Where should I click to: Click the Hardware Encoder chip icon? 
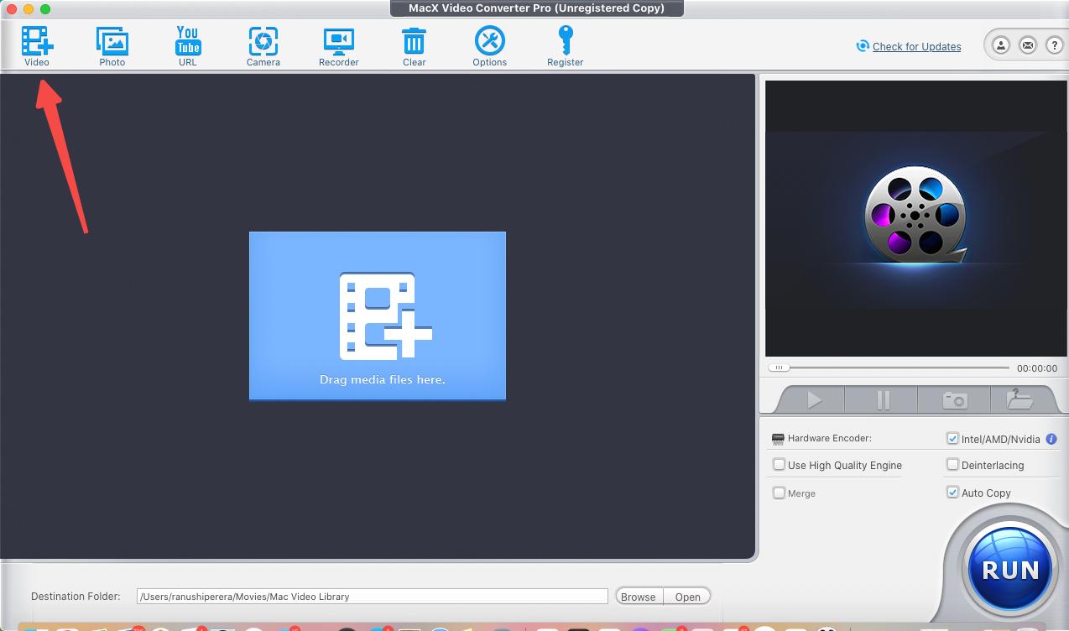pos(778,438)
